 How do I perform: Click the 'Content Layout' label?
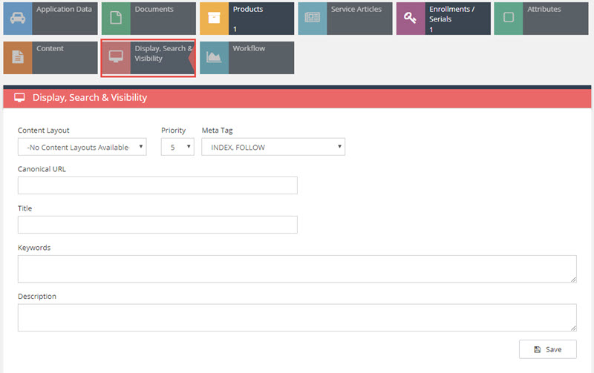(x=44, y=130)
